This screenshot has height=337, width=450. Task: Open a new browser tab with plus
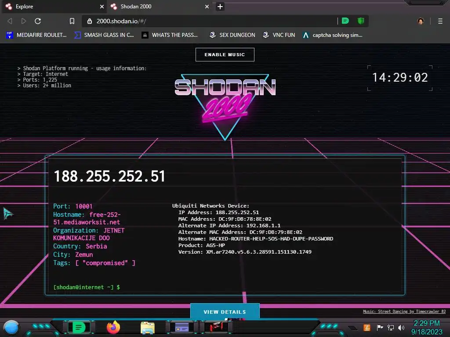[220, 7]
